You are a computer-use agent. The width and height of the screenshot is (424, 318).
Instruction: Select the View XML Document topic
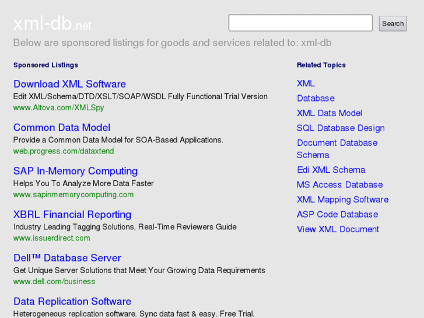click(338, 229)
